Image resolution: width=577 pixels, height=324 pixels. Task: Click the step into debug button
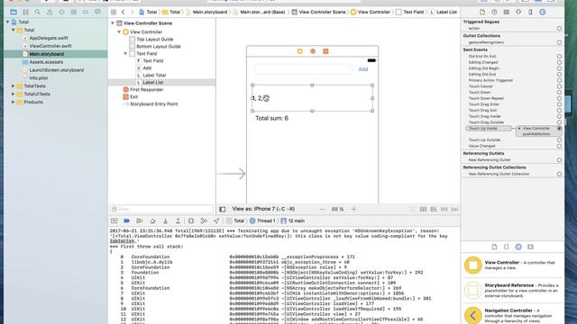click(x=166, y=220)
